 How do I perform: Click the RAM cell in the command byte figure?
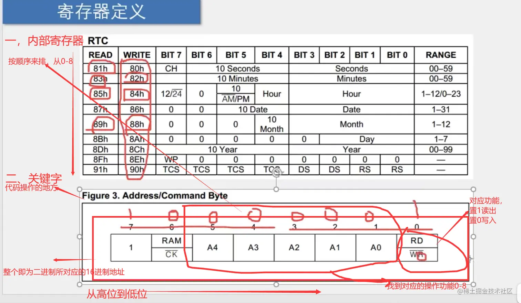[172, 241]
